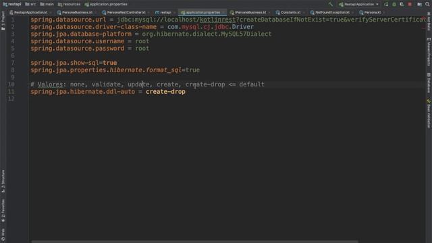Click application.properties breadcrumb item
Screen dimensions: 432x243
(106, 4)
